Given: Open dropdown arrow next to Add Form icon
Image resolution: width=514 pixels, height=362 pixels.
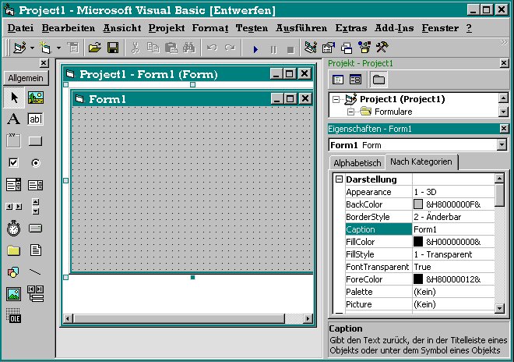Looking at the screenshot, I should (x=58, y=48).
